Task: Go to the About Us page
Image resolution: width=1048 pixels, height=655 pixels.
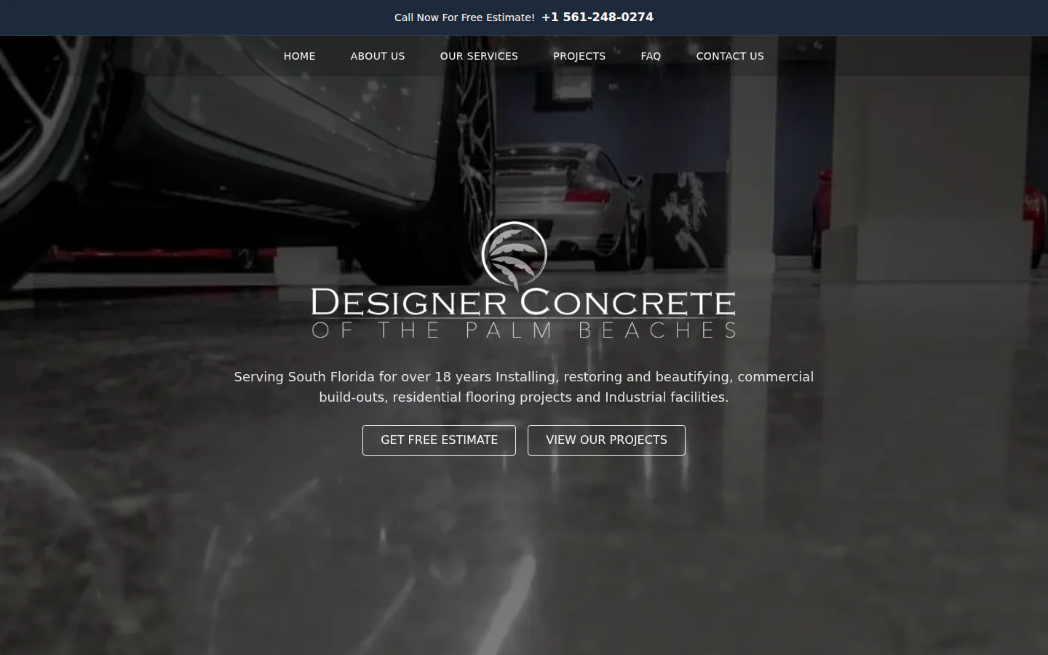Action: tap(377, 56)
